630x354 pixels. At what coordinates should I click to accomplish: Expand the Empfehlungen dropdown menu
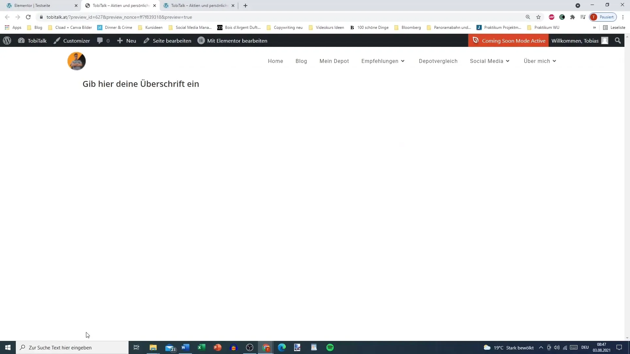coord(383,61)
